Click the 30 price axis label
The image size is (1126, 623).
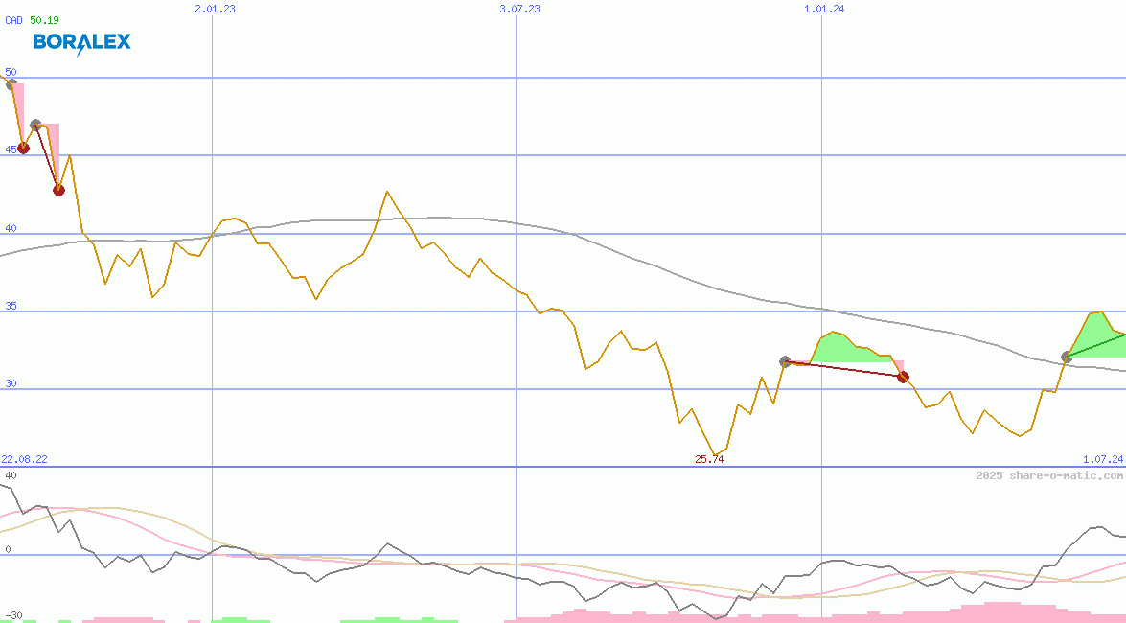coord(11,383)
